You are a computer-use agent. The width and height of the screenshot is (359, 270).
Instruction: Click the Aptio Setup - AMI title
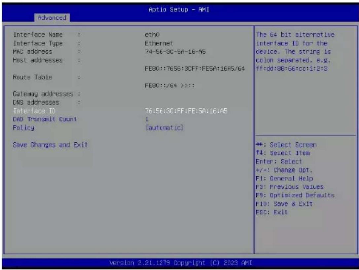(179, 10)
